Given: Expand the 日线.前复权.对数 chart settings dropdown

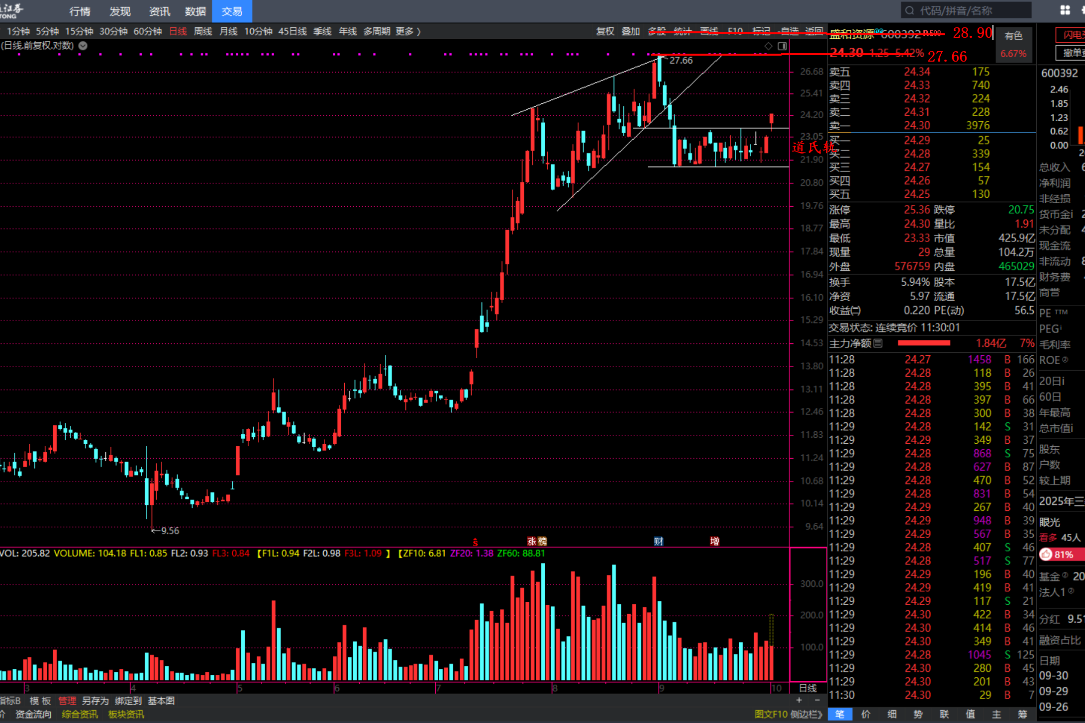Looking at the screenshot, I should (83, 46).
